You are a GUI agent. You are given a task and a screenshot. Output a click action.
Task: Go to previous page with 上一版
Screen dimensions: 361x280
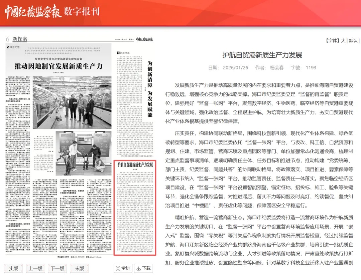point(35,268)
